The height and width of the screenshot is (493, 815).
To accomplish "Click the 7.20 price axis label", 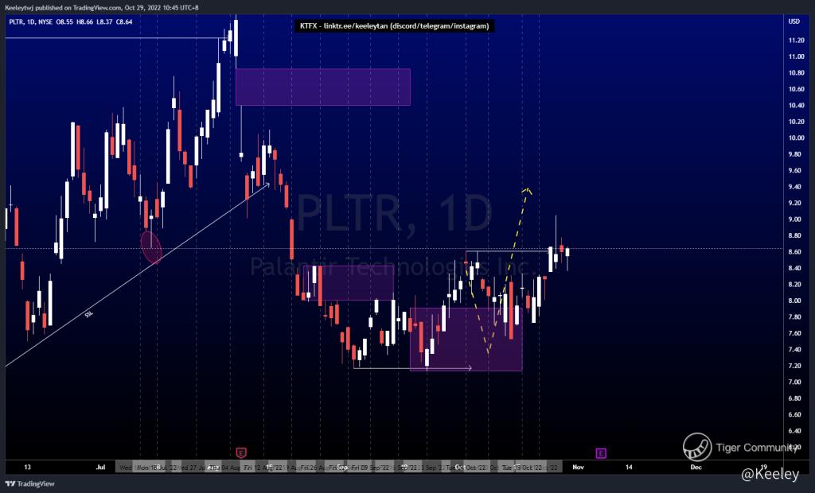I will [x=795, y=367].
